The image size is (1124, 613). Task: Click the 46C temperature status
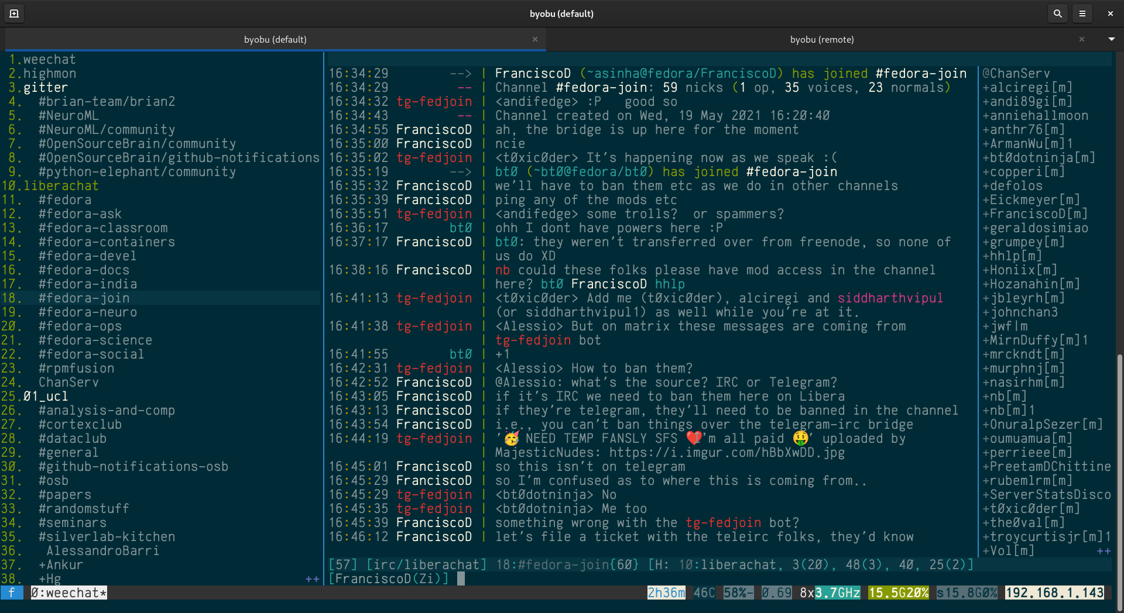(704, 593)
